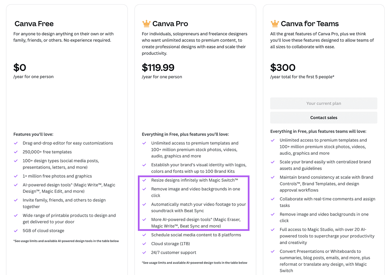This screenshot has width=392, height=275.
Task: Click the disabled Your current plan button
Action: [x=323, y=103]
